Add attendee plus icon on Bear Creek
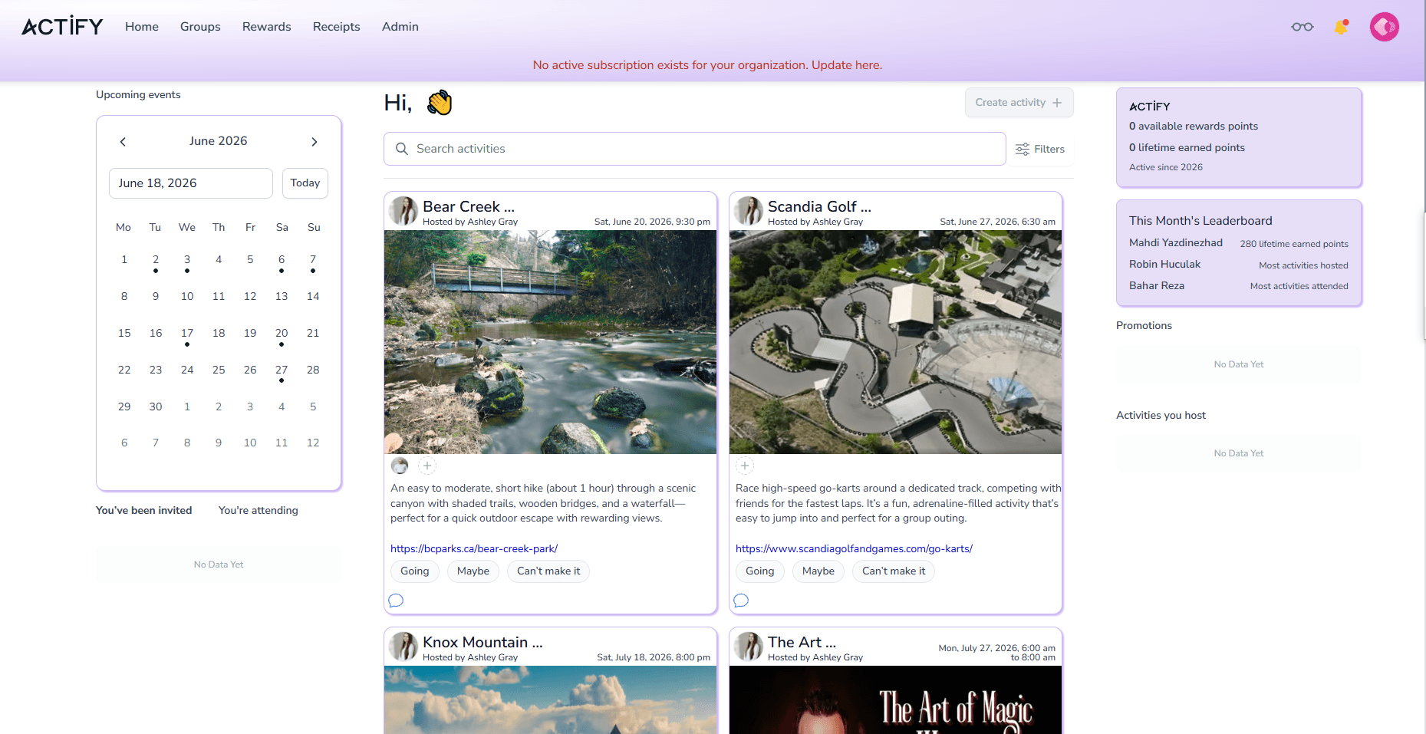Viewport: 1426px width, 734px height. pos(427,466)
